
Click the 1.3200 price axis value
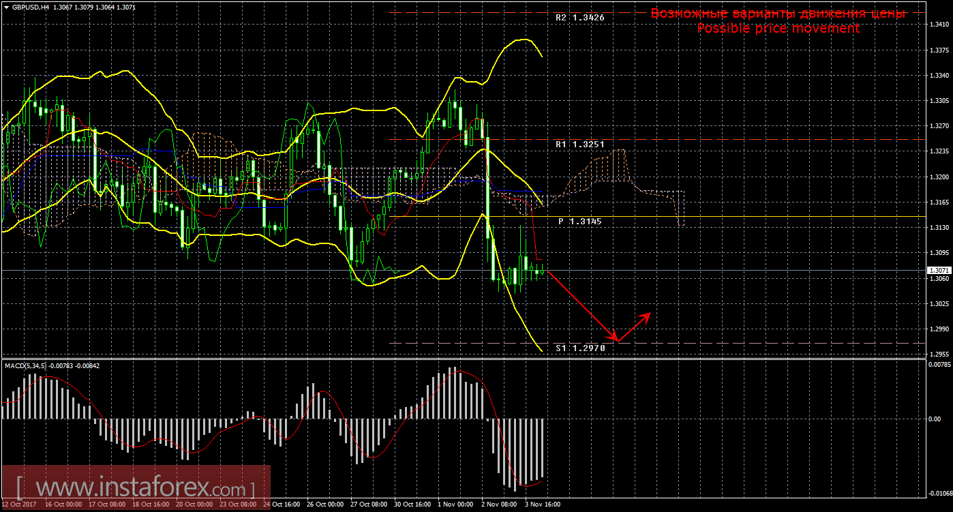click(939, 177)
